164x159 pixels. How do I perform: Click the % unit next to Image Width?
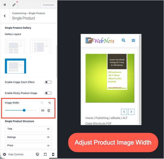tap(50, 103)
